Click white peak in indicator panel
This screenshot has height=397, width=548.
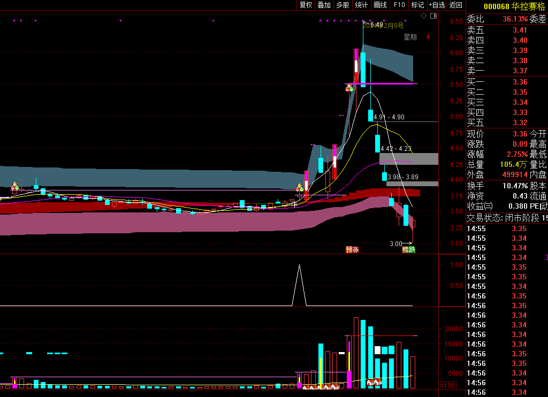pyautogui.click(x=299, y=285)
